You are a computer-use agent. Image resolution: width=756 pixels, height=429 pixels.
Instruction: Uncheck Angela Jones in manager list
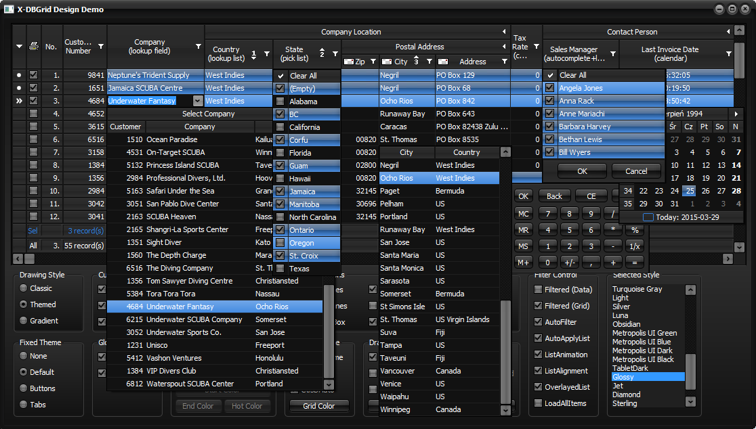point(550,88)
